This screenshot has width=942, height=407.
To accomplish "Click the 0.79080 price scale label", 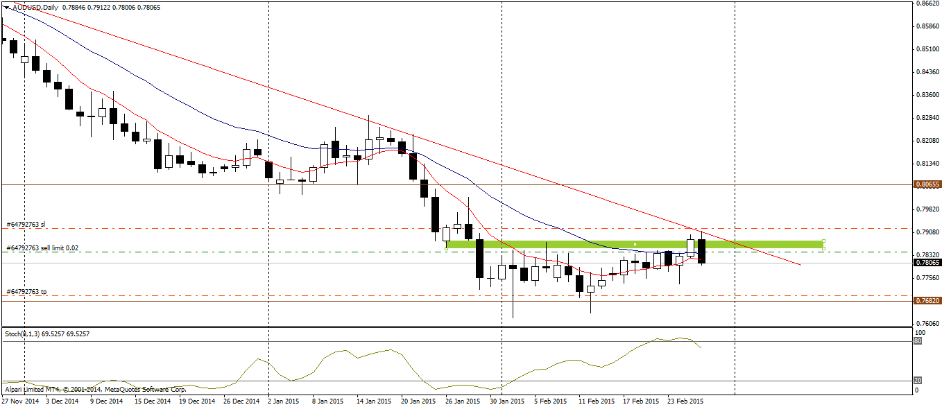I will click(927, 232).
